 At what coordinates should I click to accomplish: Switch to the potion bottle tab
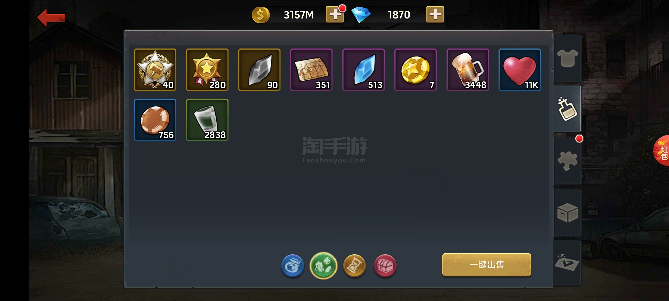(567, 109)
